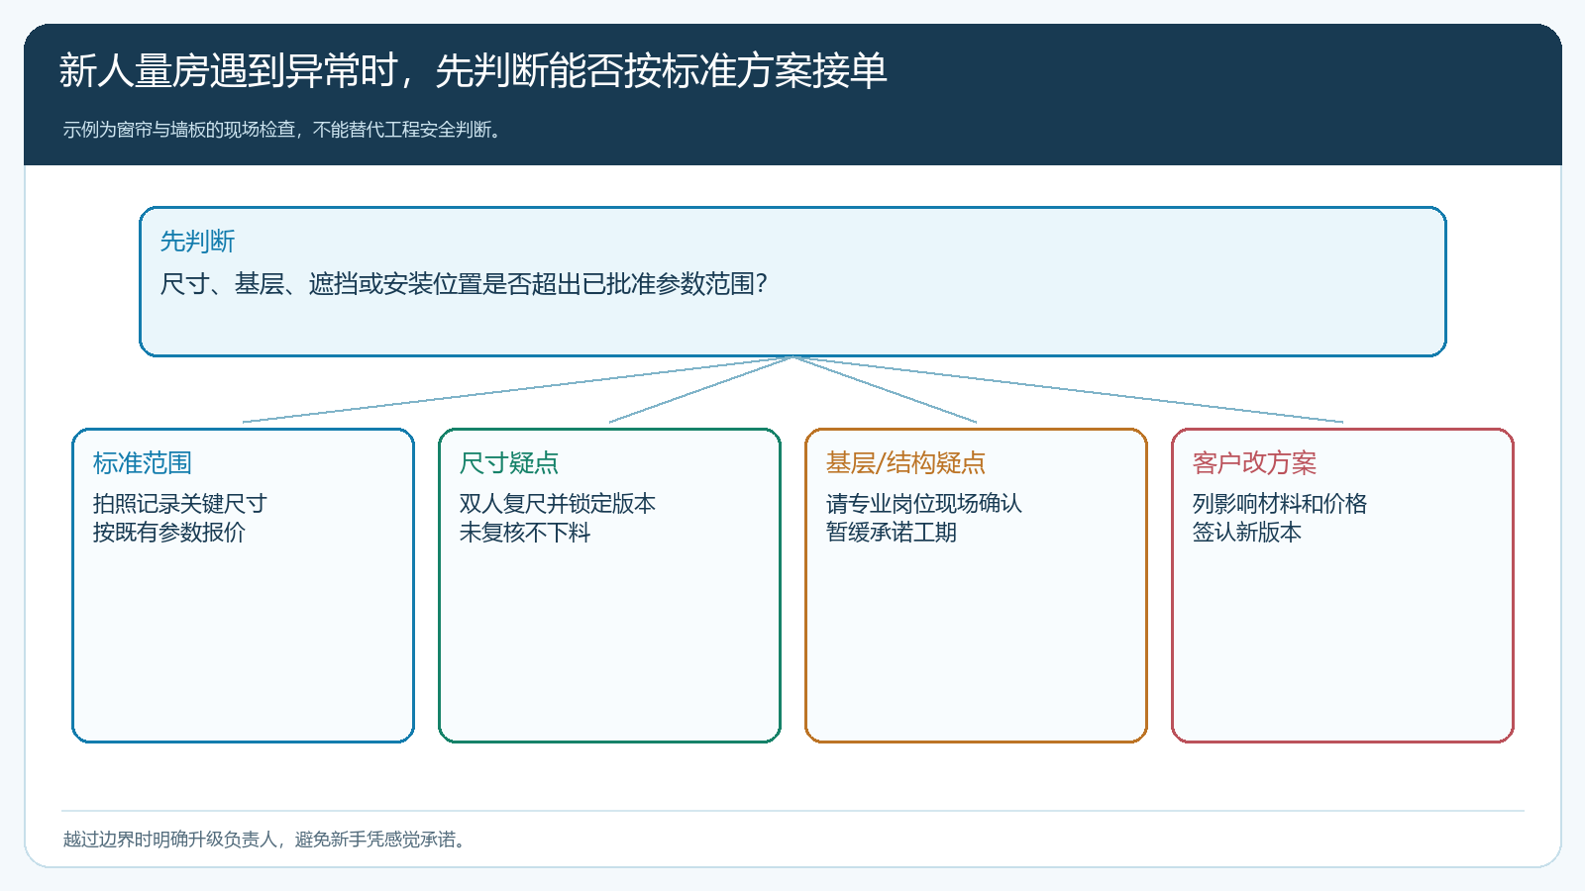Click the line 双人复尺并锁定版本
The width and height of the screenshot is (1585, 891).
coord(557,503)
